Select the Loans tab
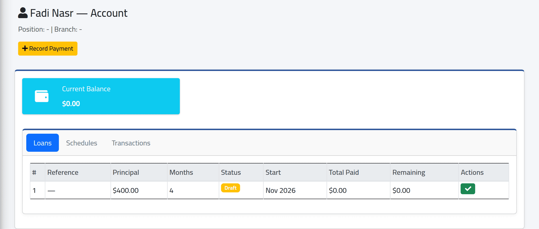The image size is (539, 229). 42,143
